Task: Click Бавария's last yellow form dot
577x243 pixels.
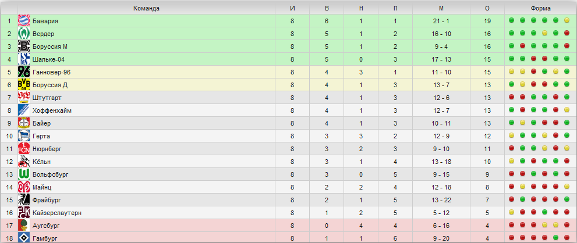Action: pyautogui.click(x=567, y=20)
